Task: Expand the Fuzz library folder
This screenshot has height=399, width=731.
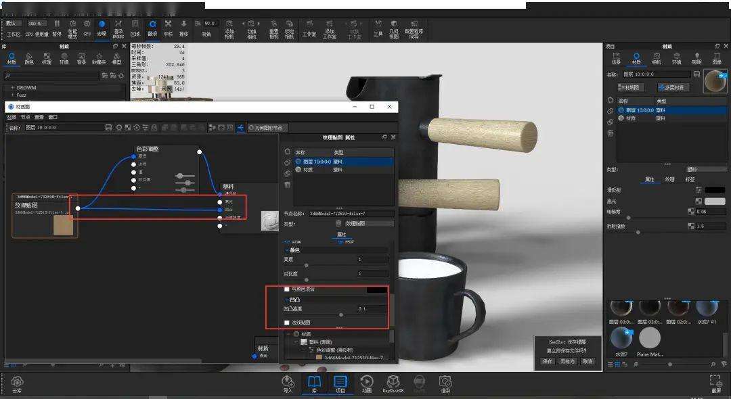Action: tap(12, 95)
